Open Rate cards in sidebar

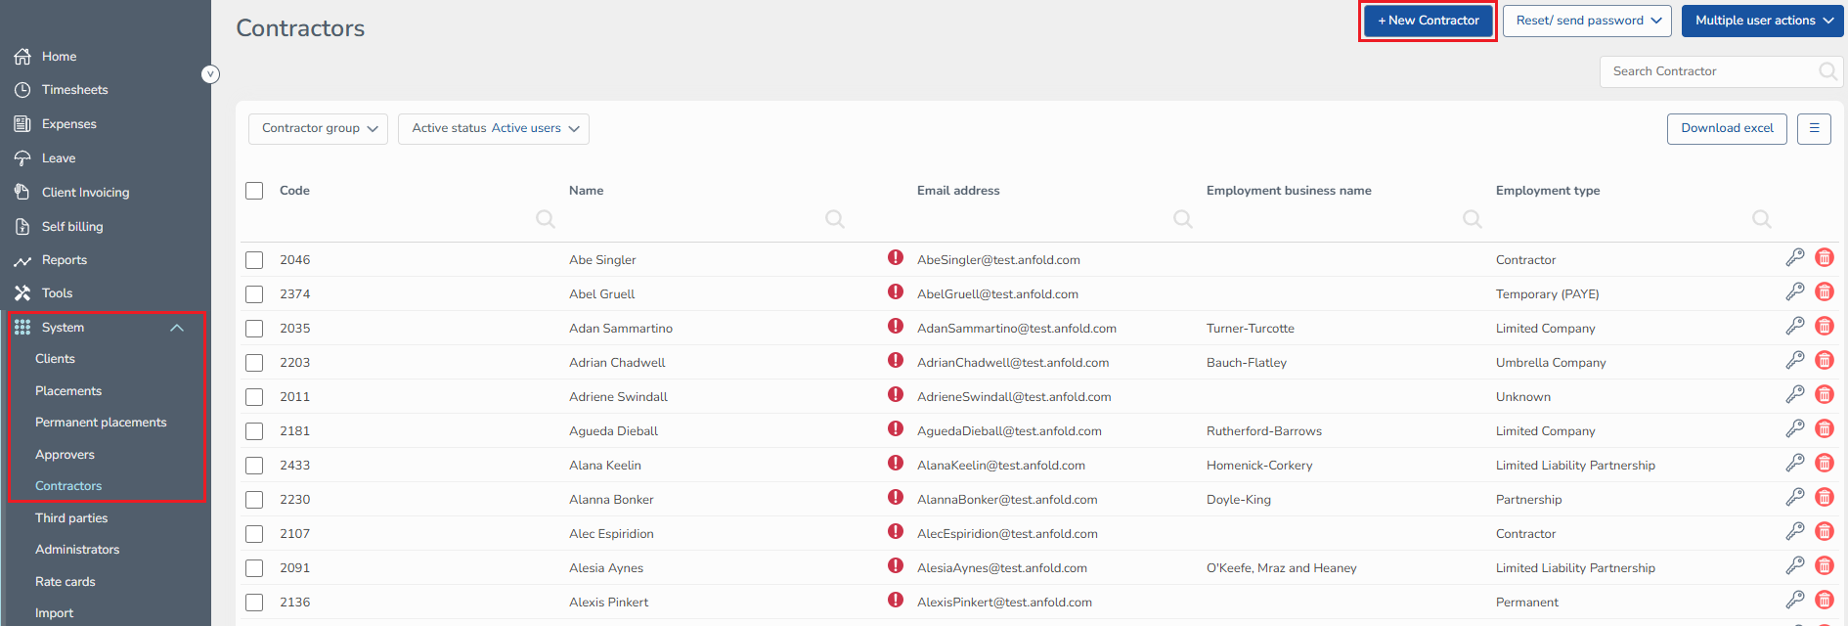click(x=66, y=582)
